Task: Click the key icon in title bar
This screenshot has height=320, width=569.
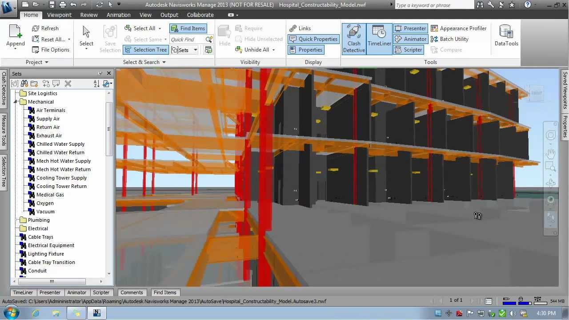Action: pos(490,5)
